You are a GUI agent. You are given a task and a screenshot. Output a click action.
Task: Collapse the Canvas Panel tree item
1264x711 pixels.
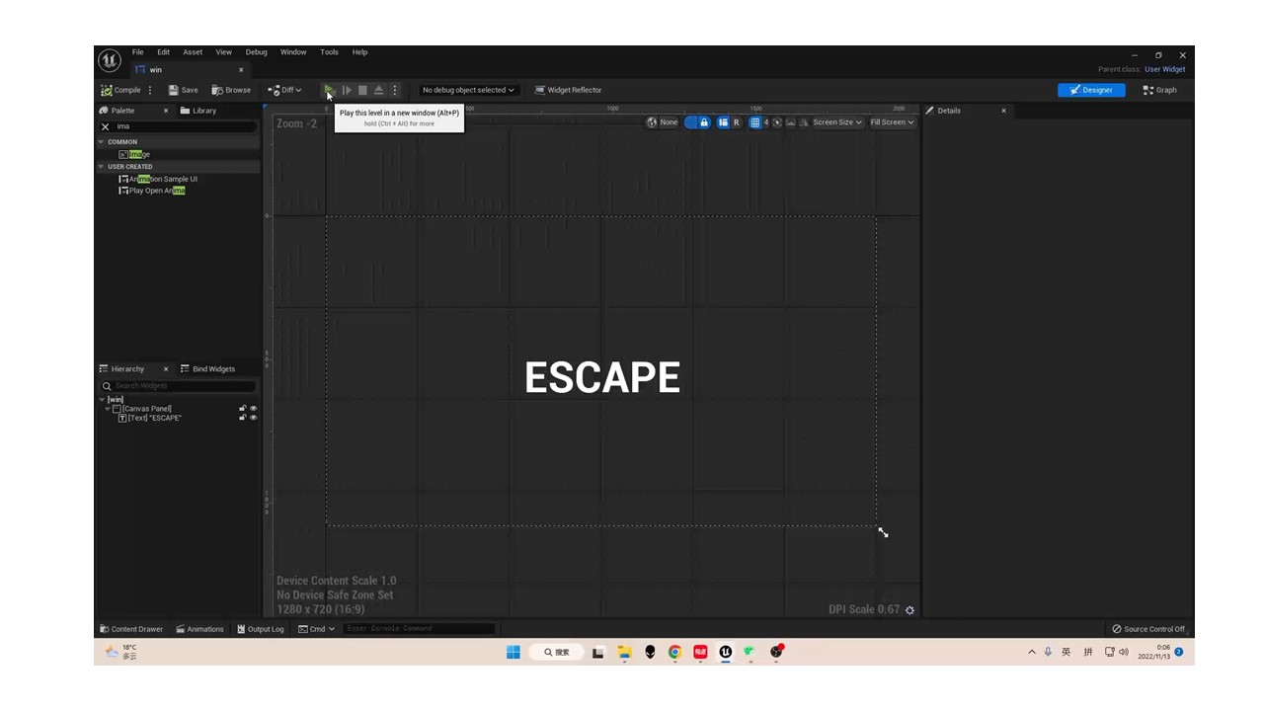click(109, 408)
